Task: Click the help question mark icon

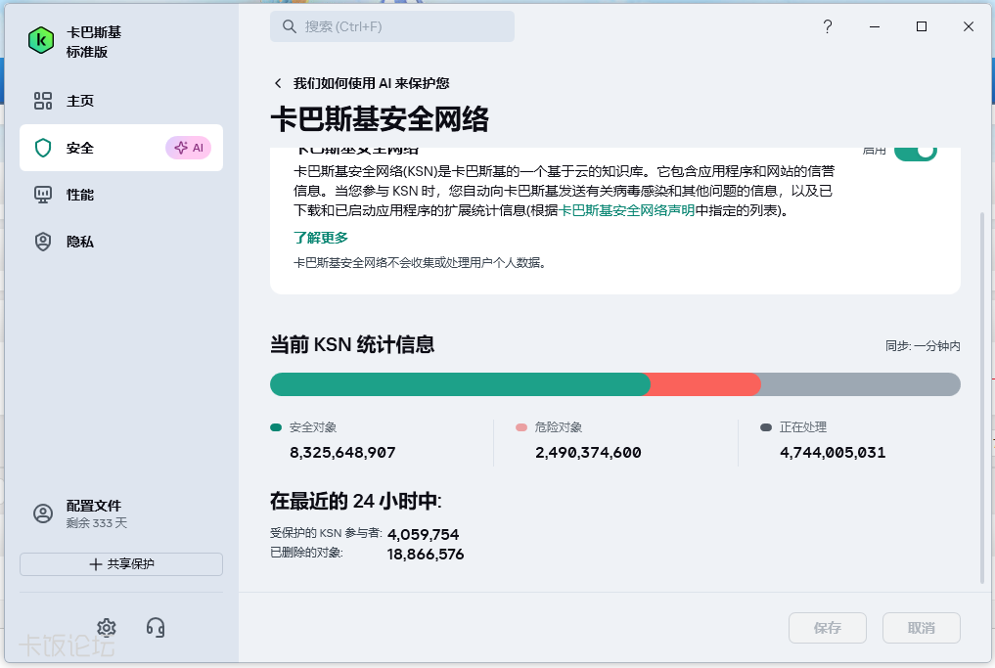Action: (x=827, y=26)
